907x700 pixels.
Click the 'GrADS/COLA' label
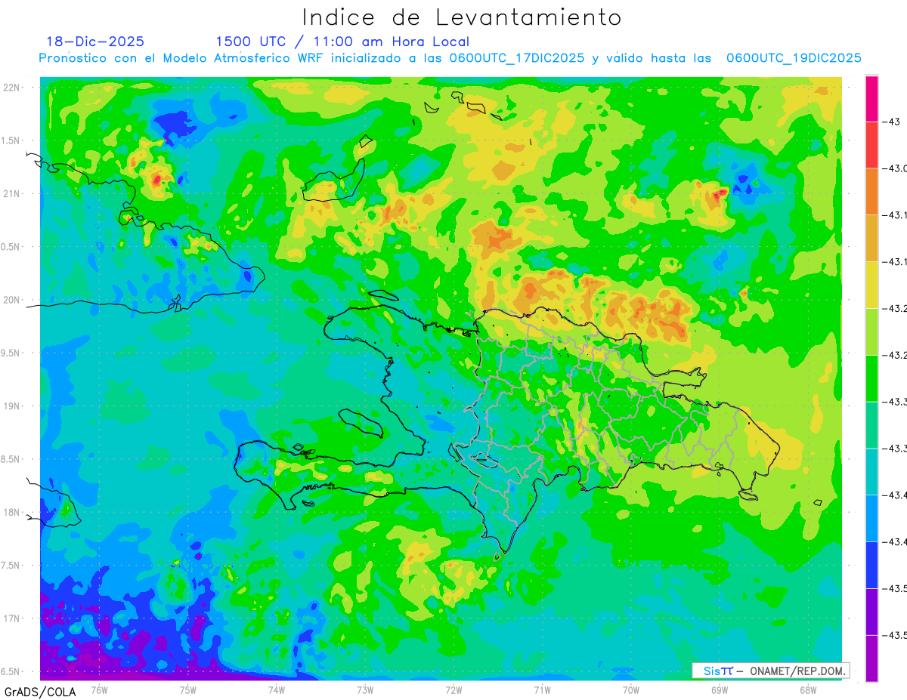click(39, 692)
